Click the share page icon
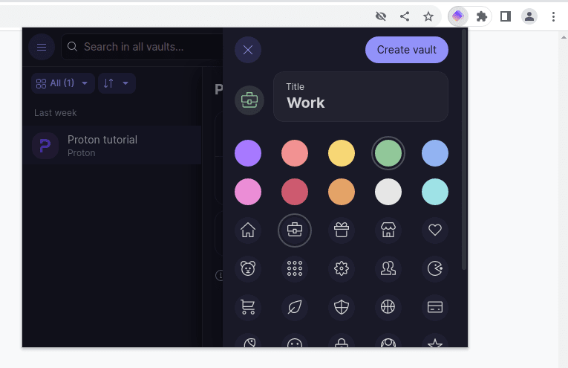Image resolution: width=568 pixels, height=368 pixels. point(405,16)
